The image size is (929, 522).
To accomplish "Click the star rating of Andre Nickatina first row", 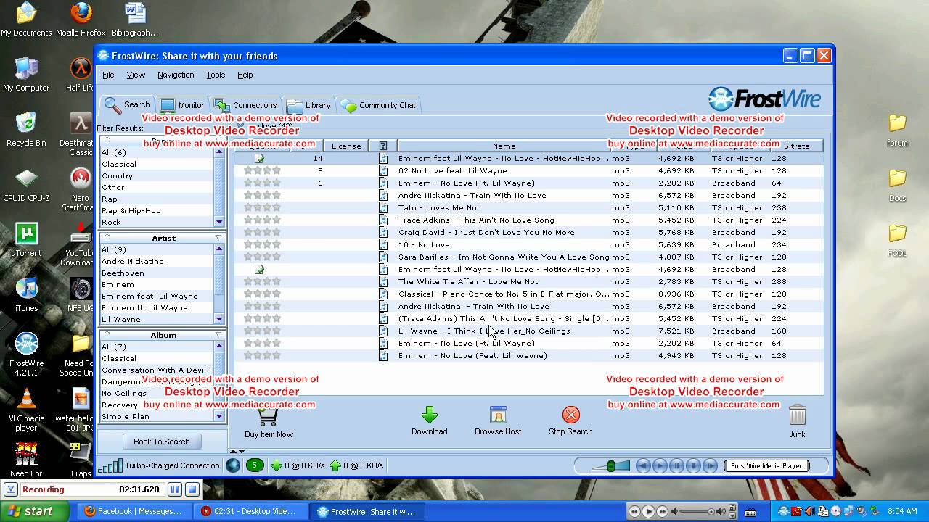I will pos(262,195).
